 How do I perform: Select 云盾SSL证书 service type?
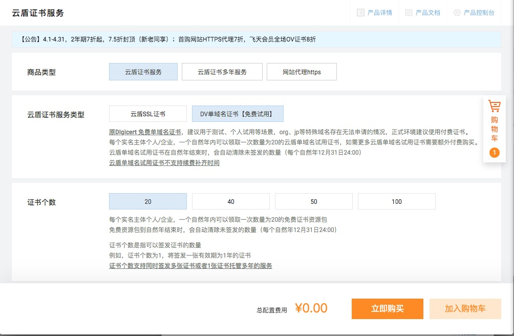(x=148, y=114)
